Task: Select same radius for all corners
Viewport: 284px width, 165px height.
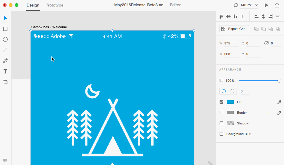Action: 224,91
